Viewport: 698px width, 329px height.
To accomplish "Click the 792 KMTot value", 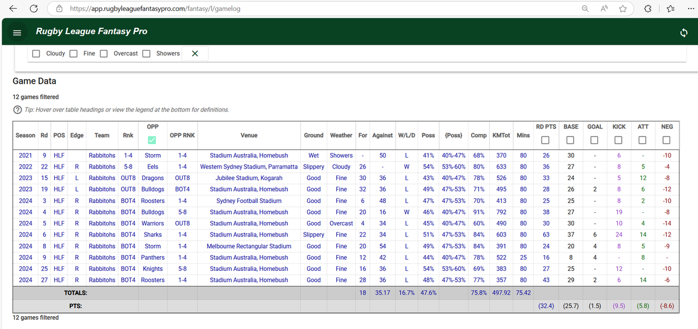I will pyautogui.click(x=500, y=212).
